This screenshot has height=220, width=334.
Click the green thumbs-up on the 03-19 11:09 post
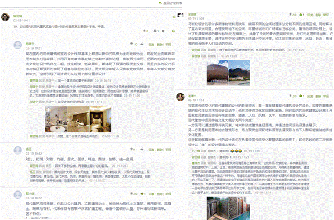coord(300,15)
